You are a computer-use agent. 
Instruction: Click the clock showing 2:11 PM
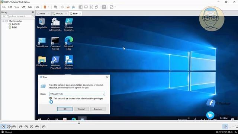click(223, 118)
